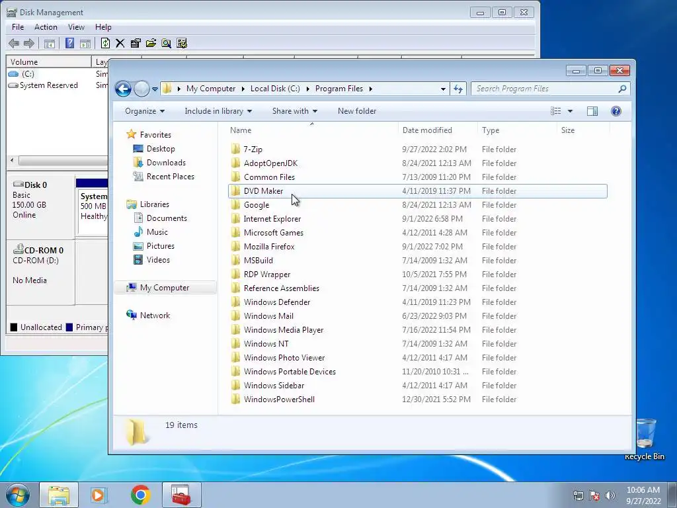Open the Action menu in Disk Management
Viewport: 677px width, 508px height.
(46, 27)
